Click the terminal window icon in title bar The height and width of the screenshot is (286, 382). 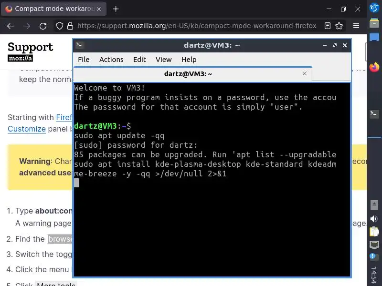click(x=79, y=45)
